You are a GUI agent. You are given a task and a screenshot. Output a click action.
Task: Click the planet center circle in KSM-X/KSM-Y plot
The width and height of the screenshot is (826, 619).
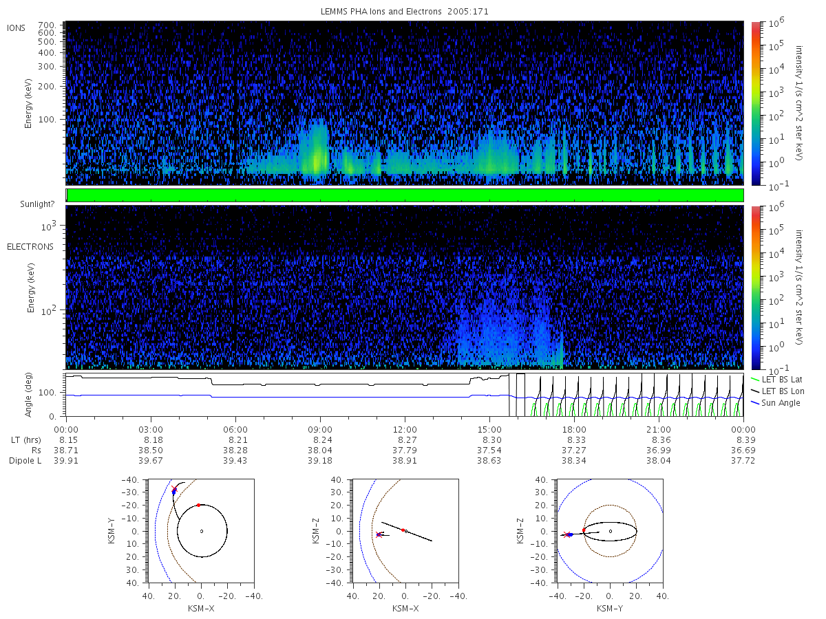[x=201, y=531]
